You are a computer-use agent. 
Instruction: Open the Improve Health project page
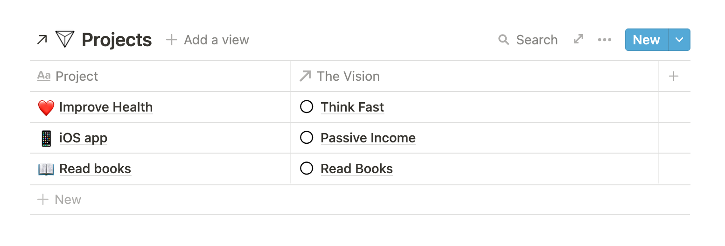[106, 107]
